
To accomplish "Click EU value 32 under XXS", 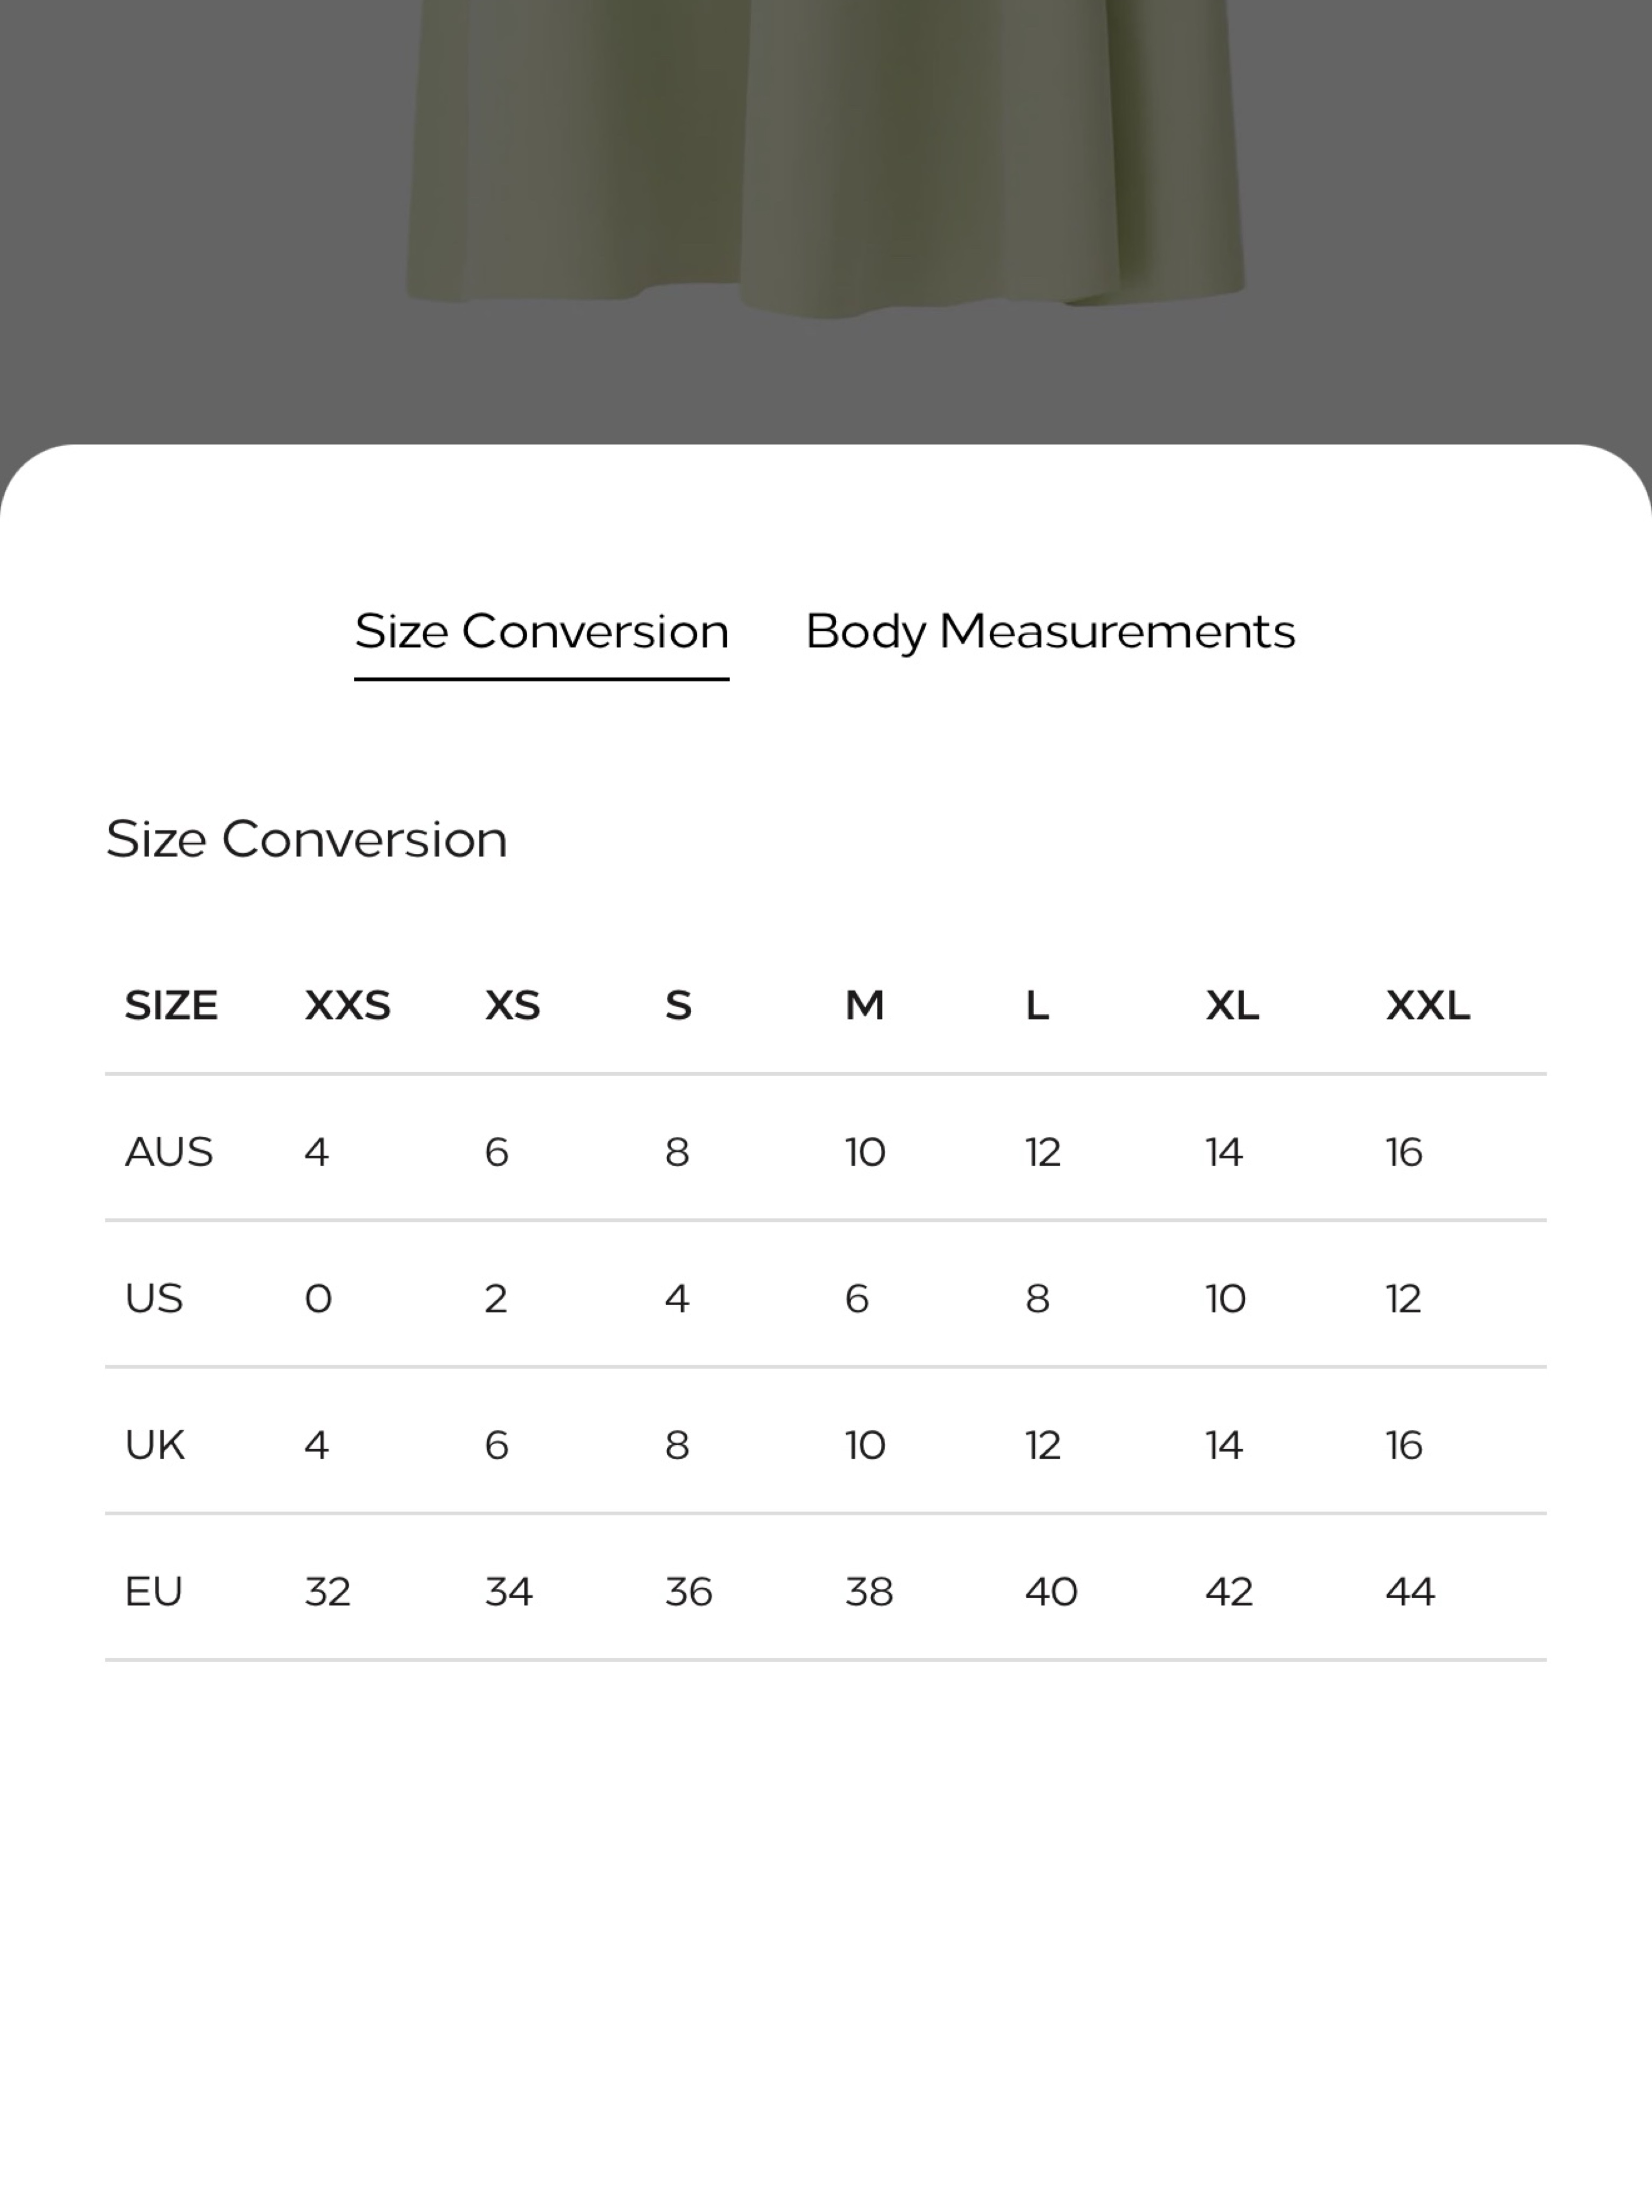I will [328, 1591].
